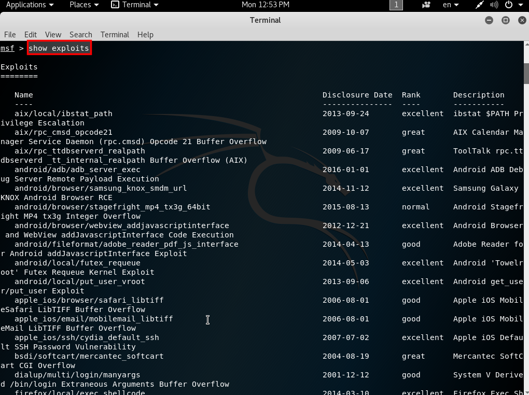Image resolution: width=529 pixels, height=395 pixels.
Task: Open the Search menu
Action: tap(81, 34)
